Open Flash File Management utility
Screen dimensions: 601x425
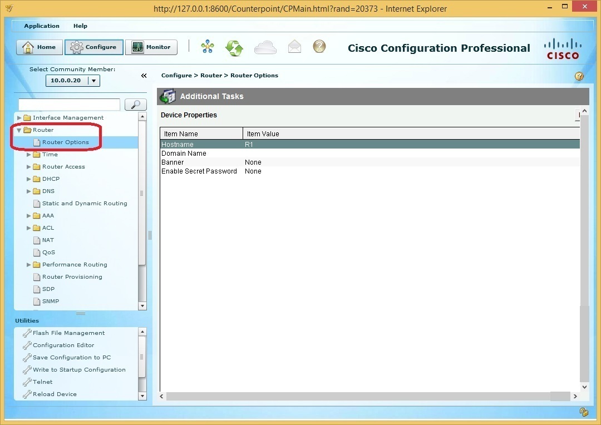pyautogui.click(x=68, y=333)
